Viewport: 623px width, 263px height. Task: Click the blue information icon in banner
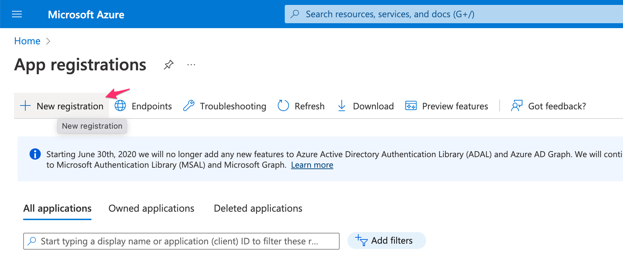pos(35,154)
